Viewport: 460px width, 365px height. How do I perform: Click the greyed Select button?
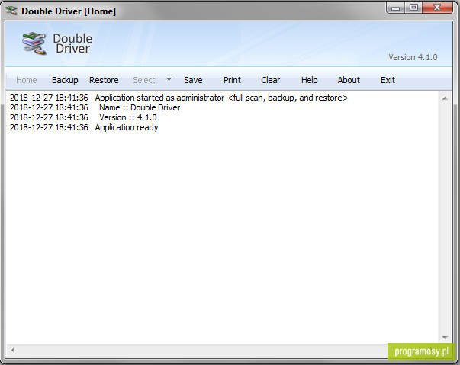coord(143,80)
